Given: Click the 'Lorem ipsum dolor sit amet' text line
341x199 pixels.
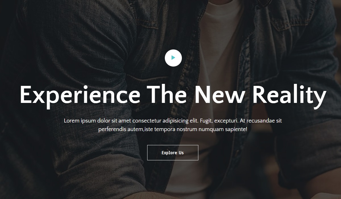Looking at the screenshot, I should coord(173,121).
